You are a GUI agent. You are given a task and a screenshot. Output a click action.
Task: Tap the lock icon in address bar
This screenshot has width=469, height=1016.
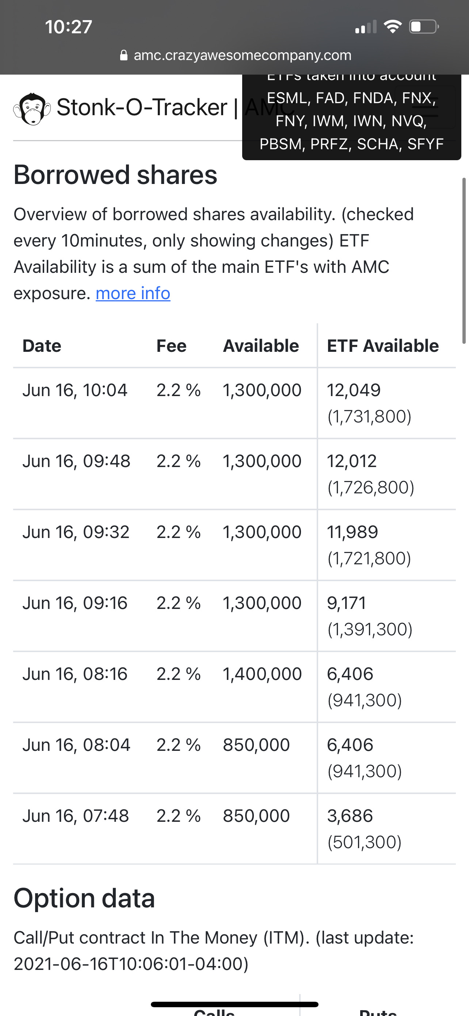tap(124, 55)
